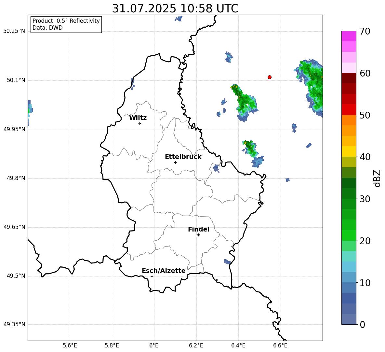Click the 6°E longitude label
385x352 pixels.
click(x=154, y=345)
